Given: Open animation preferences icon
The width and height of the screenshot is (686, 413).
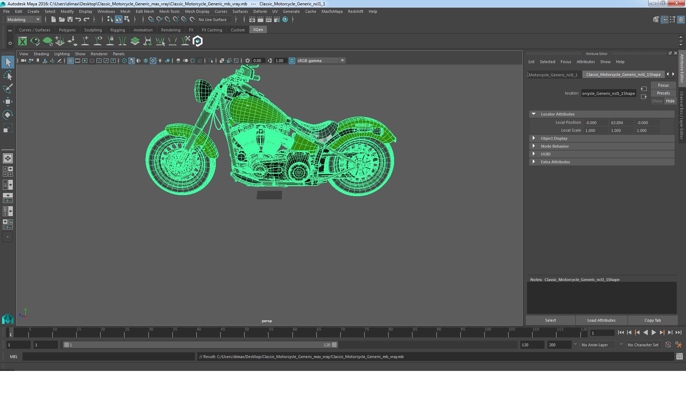Looking at the screenshot, I should pos(678,345).
